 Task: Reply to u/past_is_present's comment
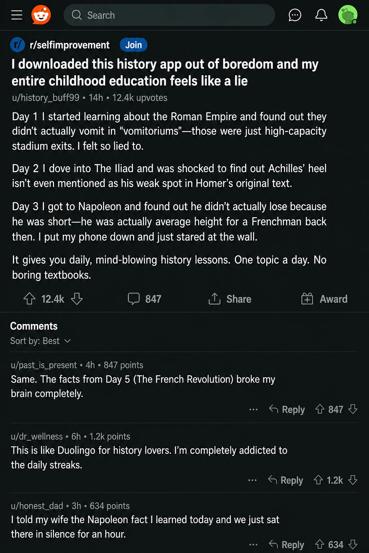coord(287,409)
